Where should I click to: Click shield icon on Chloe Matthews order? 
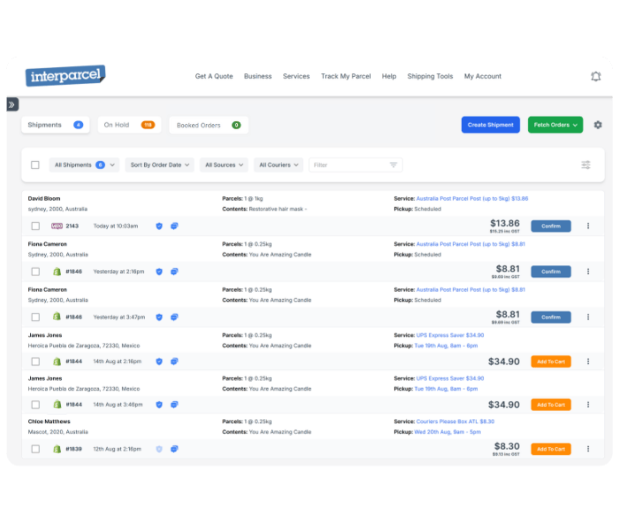click(159, 449)
